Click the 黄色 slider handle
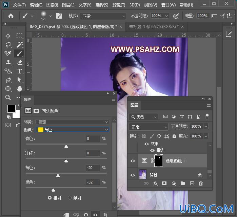The width and height of the screenshot is (237, 217). coord(58,176)
